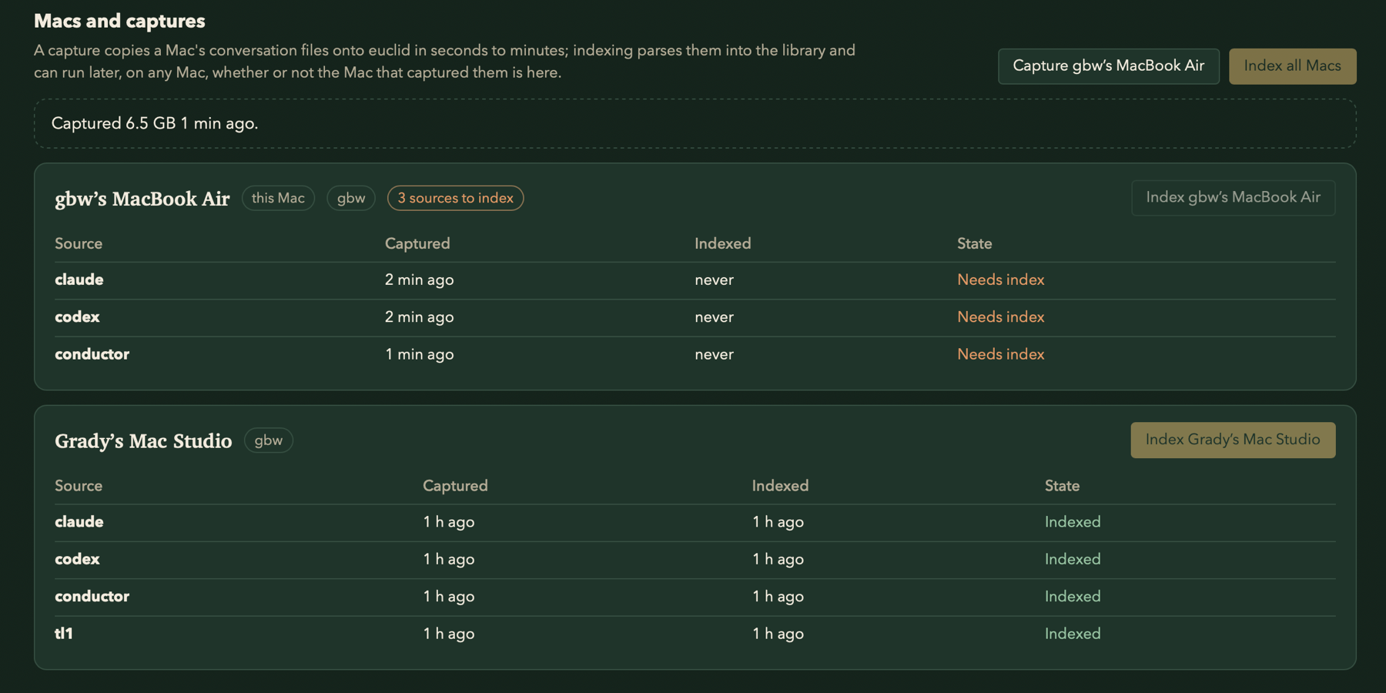The image size is (1386, 693).
Task: Click the codex source under Grady's Mac Studio
Action: tap(77, 559)
